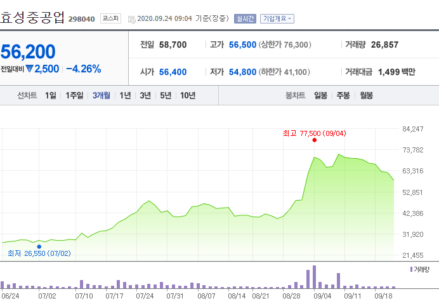Click the 2020.09.24 09:04 timestamp
Screen dimensions: 439x308
165,19
